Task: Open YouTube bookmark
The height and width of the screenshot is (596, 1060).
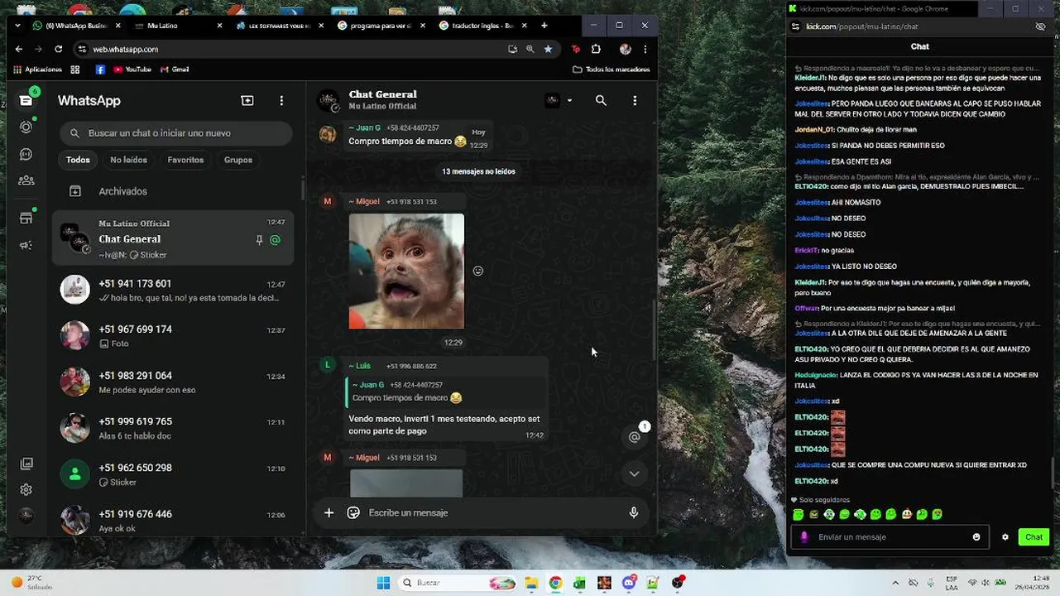Action: pos(132,70)
